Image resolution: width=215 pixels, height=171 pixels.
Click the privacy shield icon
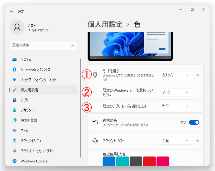click(x=15, y=151)
